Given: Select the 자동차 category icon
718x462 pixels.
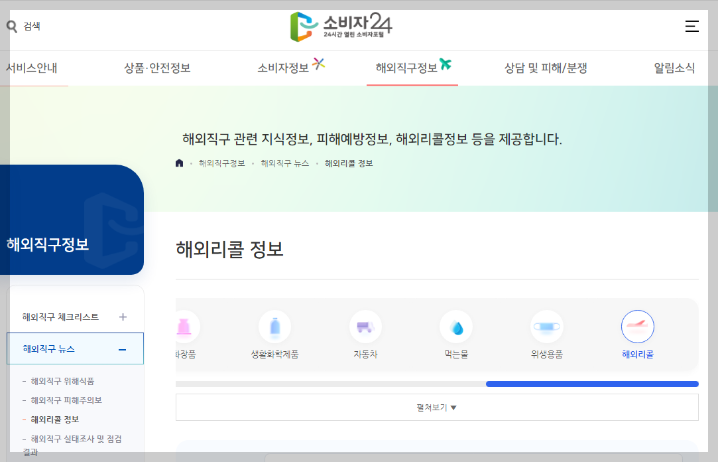Looking at the screenshot, I should pyautogui.click(x=365, y=327).
